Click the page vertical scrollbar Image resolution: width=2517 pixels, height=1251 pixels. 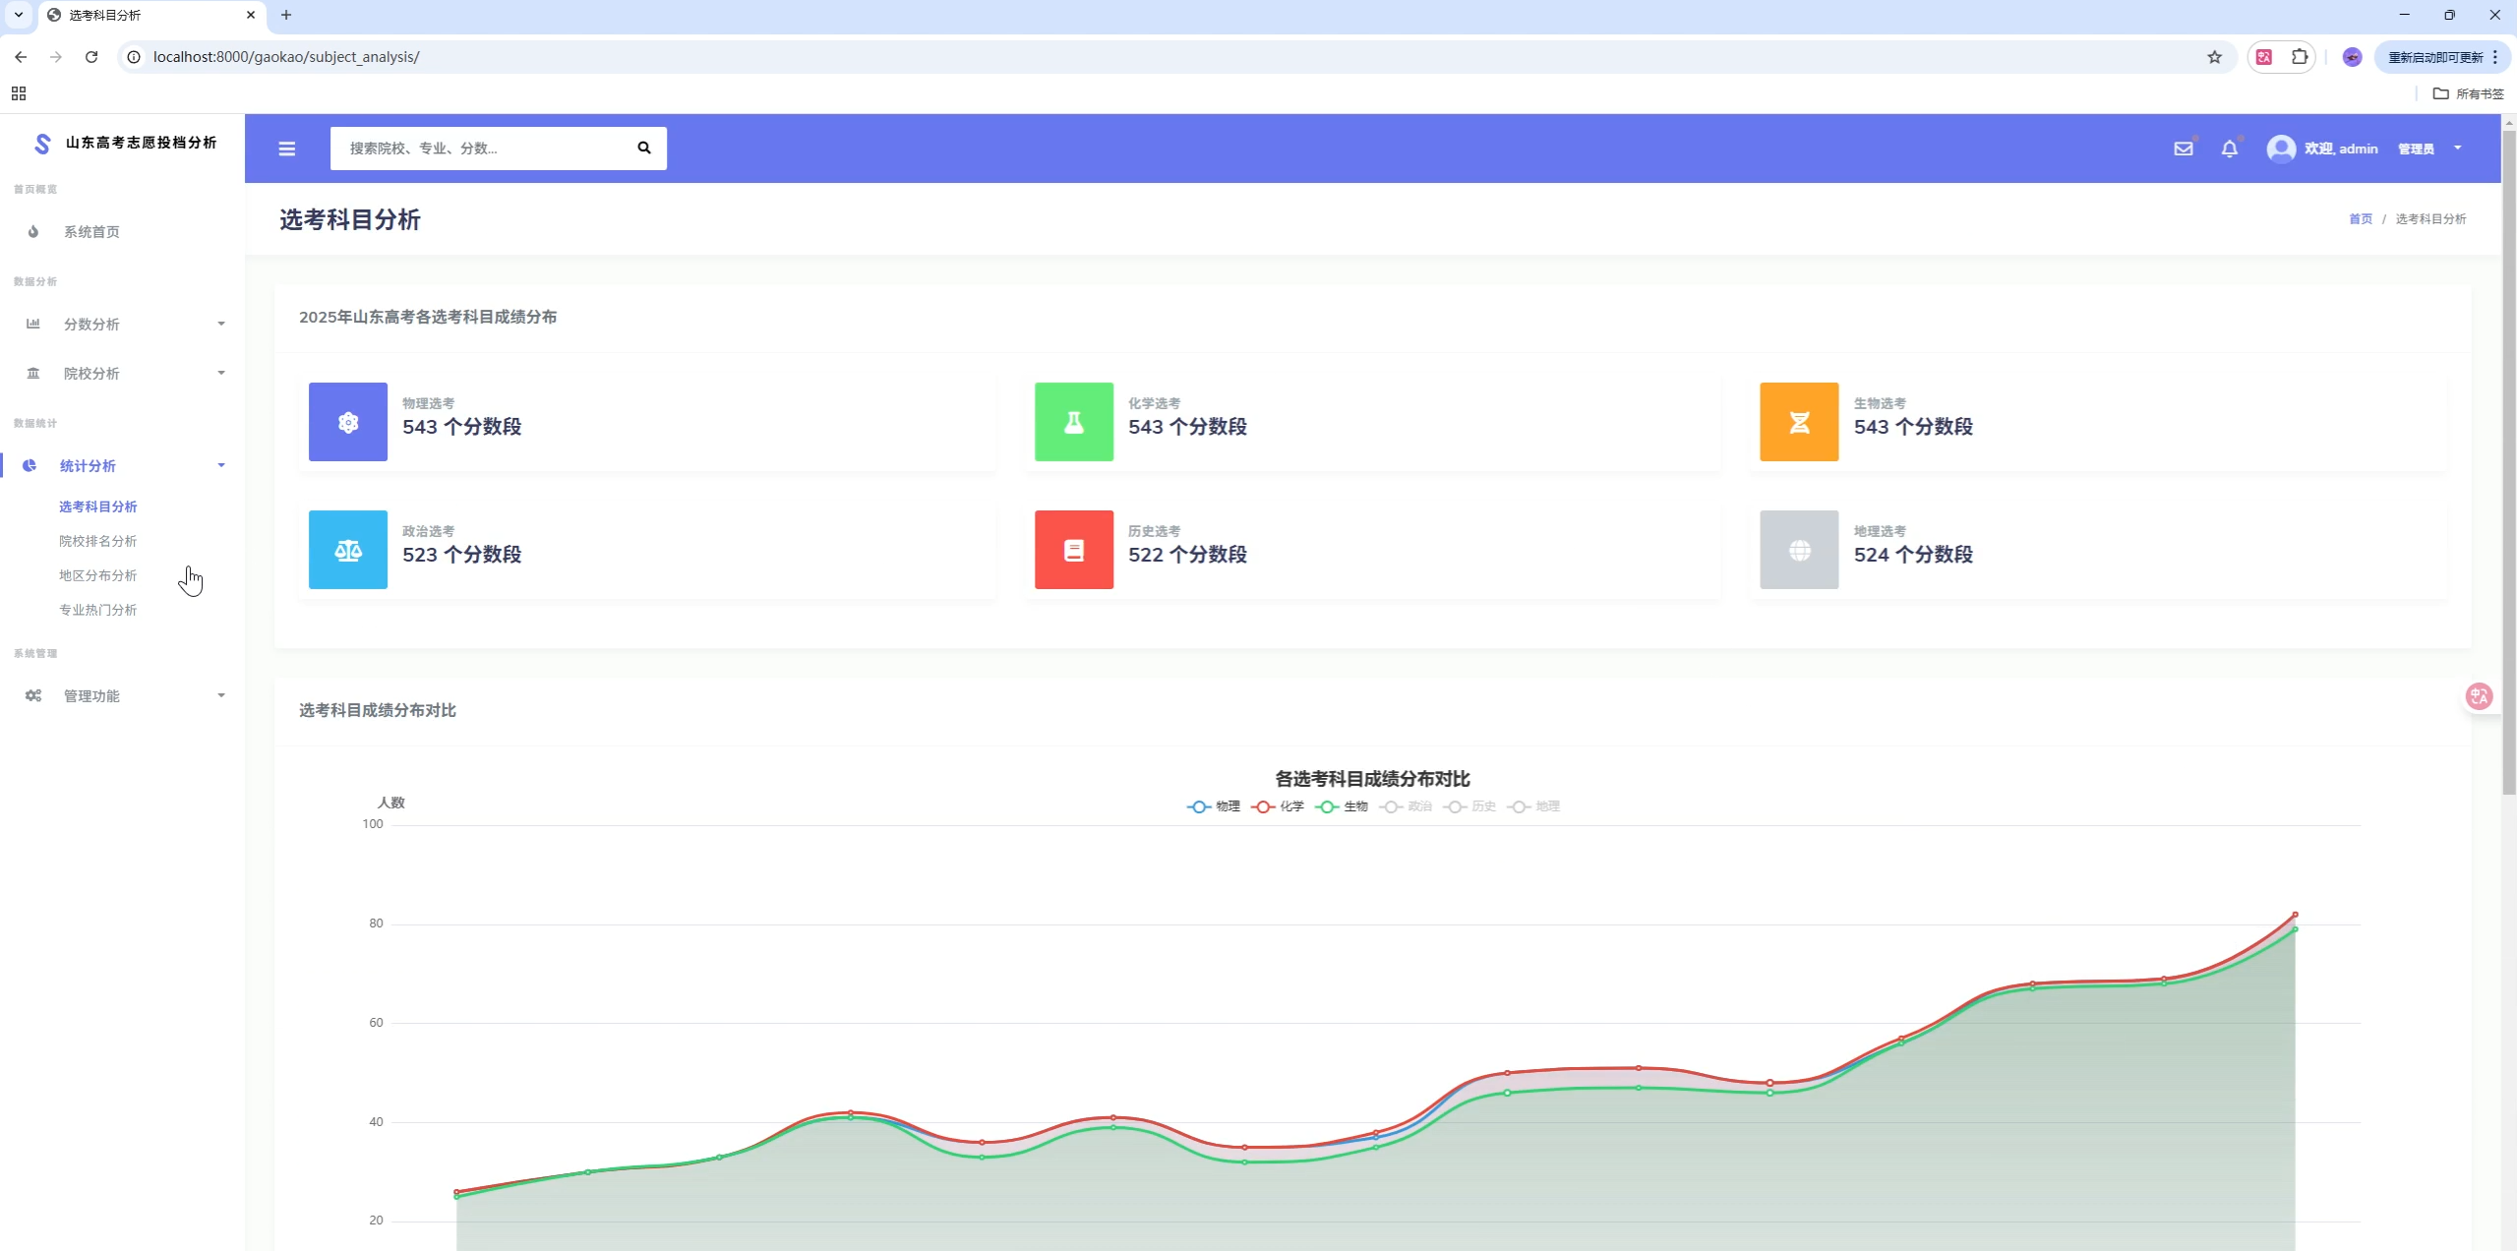[x=2508, y=462]
